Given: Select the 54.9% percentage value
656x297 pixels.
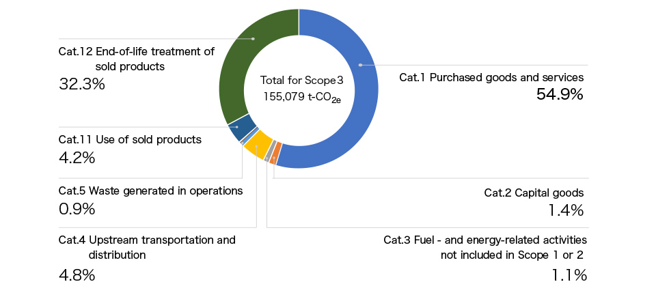Looking at the screenshot, I should 560,95.
